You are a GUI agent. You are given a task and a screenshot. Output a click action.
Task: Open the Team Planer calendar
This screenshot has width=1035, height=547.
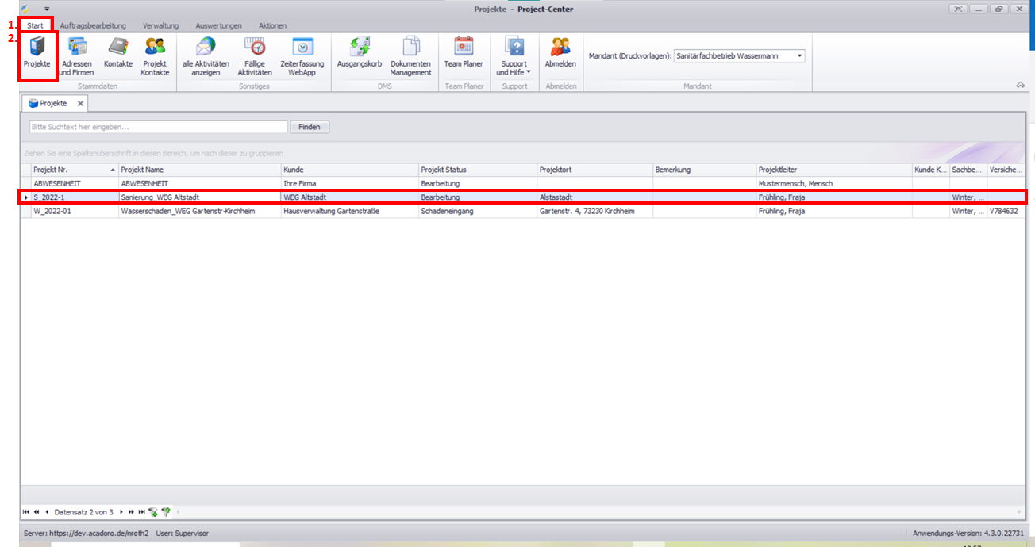pos(464,52)
